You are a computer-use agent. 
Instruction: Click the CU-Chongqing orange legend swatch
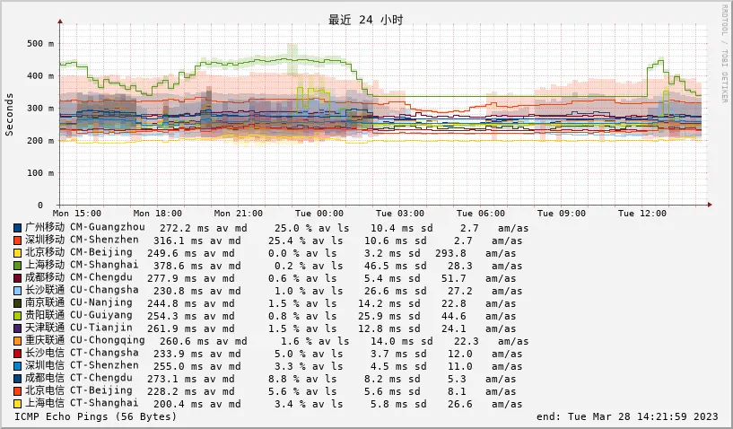[x=17, y=341]
